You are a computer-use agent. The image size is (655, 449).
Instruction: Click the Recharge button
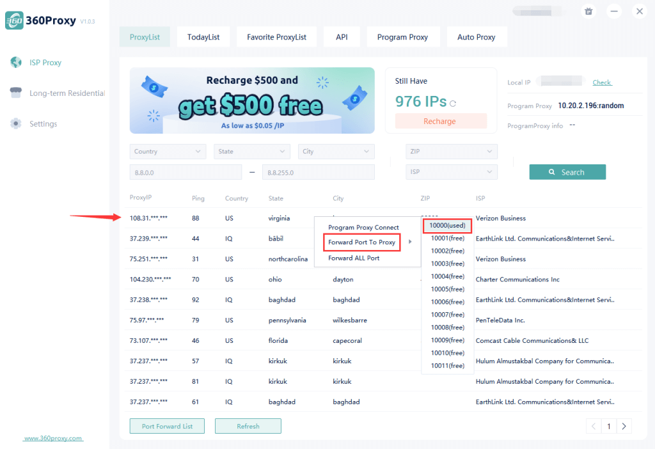(x=440, y=121)
